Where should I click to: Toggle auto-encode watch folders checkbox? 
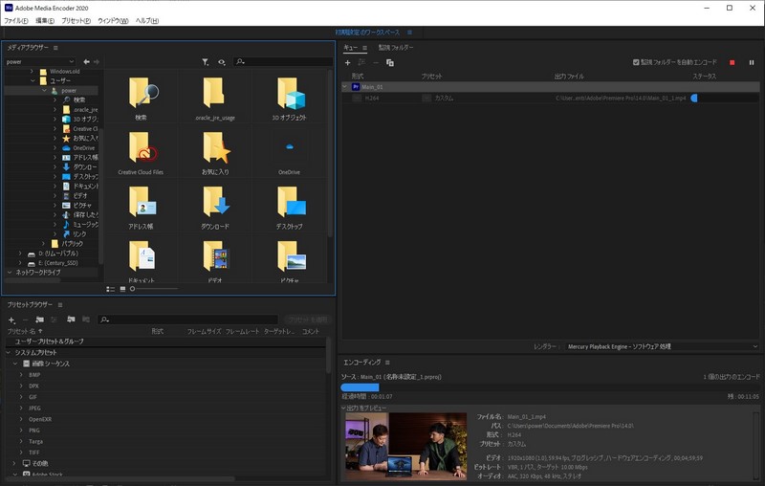click(636, 62)
